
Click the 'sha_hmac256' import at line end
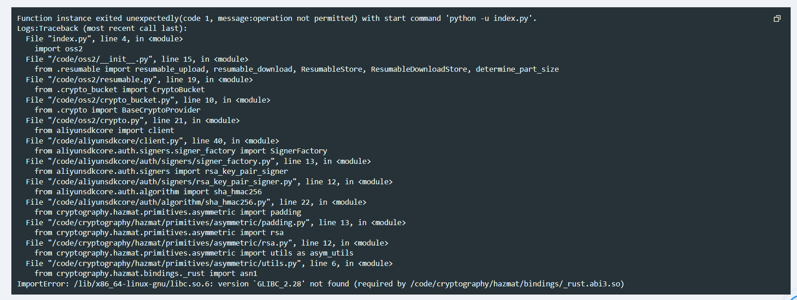[x=238, y=192]
